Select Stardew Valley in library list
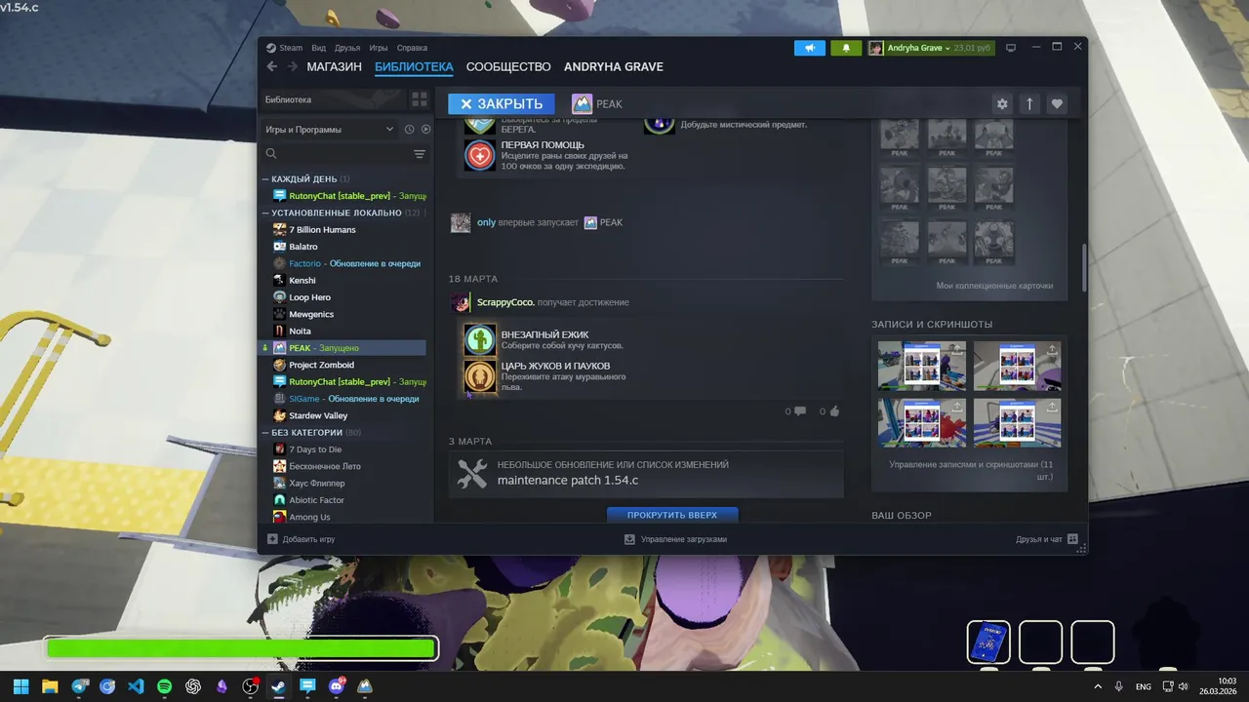 318,415
